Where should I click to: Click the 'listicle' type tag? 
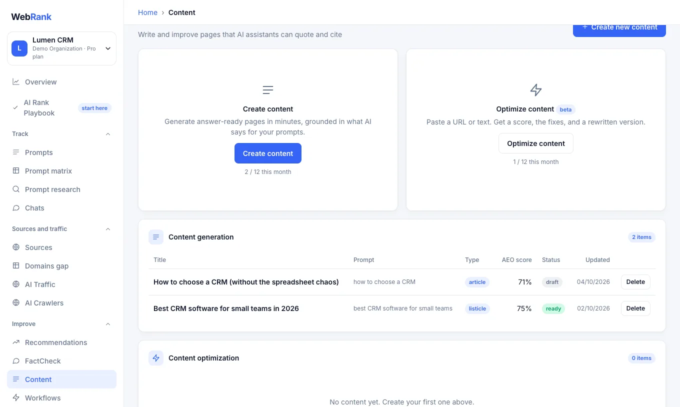point(477,308)
